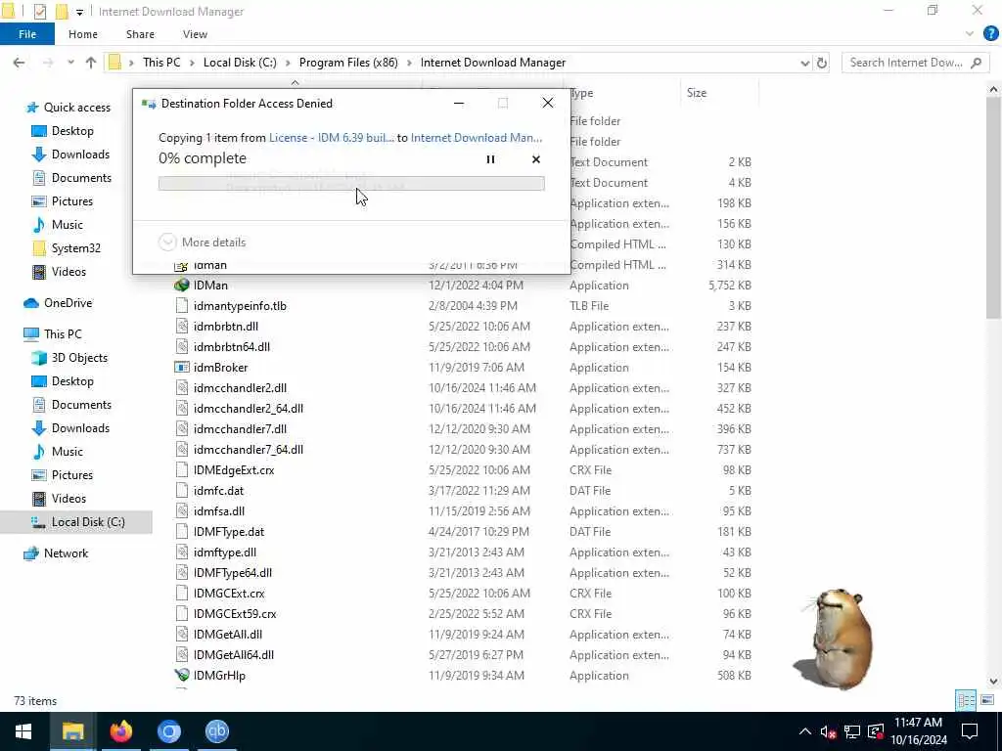Viewport: 1002px width, 751px height.
Task: Click the destination Internet Download Manager link
Action: tap(477, 138)
